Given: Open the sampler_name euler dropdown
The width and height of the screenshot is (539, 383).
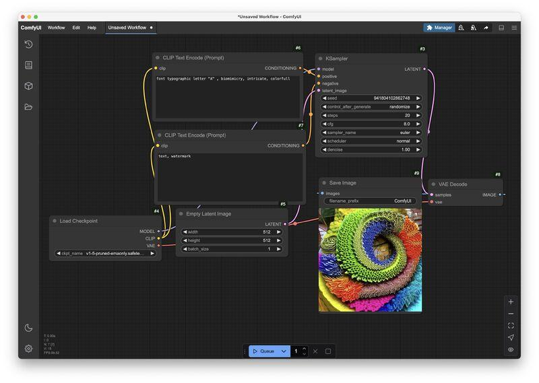Looking at the screenshot, I should point(371,133).
